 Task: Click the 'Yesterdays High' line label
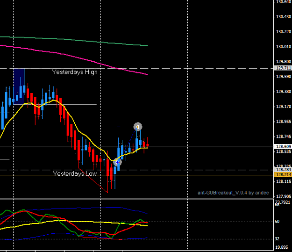[x=75, y=72]
